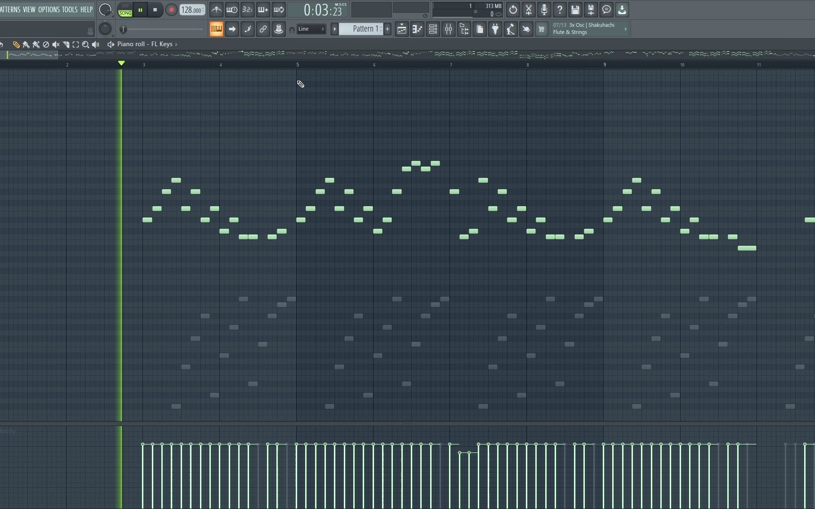Toggle loop recording
The image size is (815, 509).
[279, 9]
